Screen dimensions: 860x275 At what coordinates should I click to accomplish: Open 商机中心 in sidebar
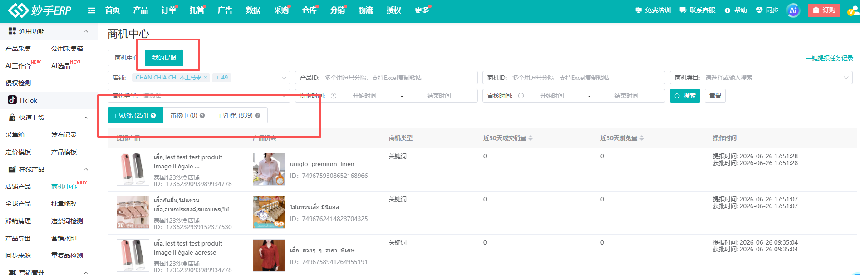click(x=64, y=187)
